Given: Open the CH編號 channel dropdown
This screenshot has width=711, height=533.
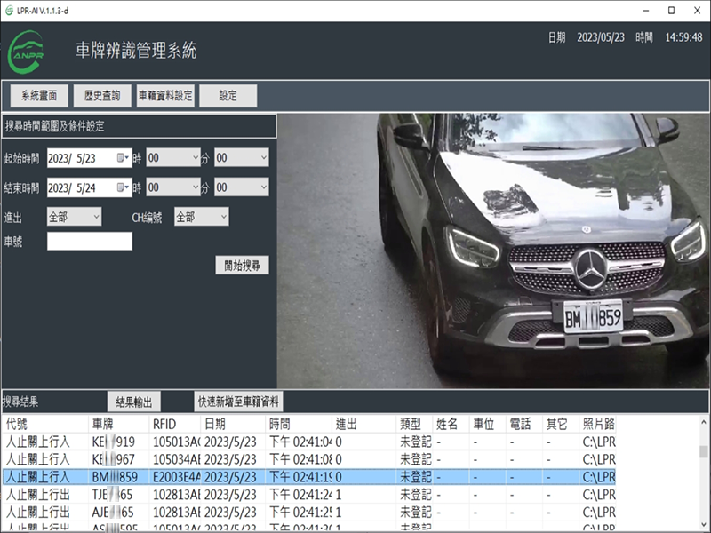Looking at the screenshot, I should (x=201, y=216).
